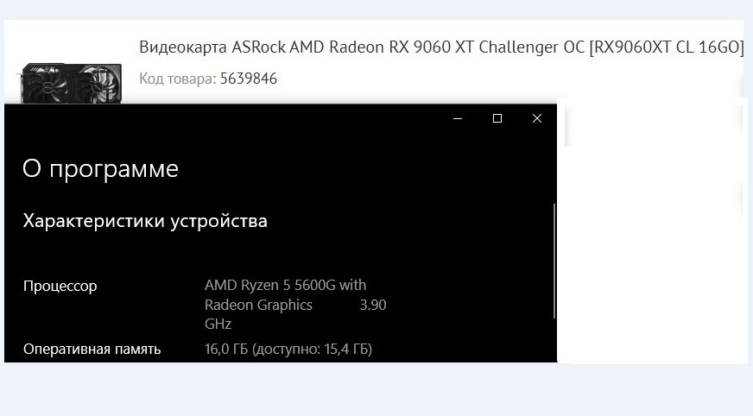Select the product code number 5639846

click(x=248, y=79)
